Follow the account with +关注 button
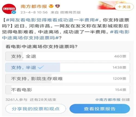The width and height of the screenshot is (136, 117). 124,7
